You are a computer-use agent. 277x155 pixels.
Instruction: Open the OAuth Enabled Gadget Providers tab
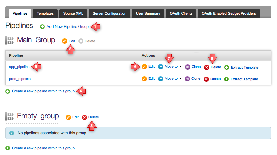[x=229, y=14]
